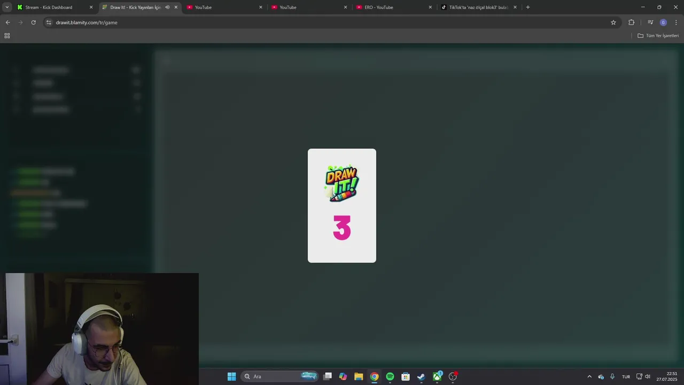This screenshot has width=684, height=385.
Task: Switch to the ERO - YouTube tab
Action: click(x=379, y=7)
